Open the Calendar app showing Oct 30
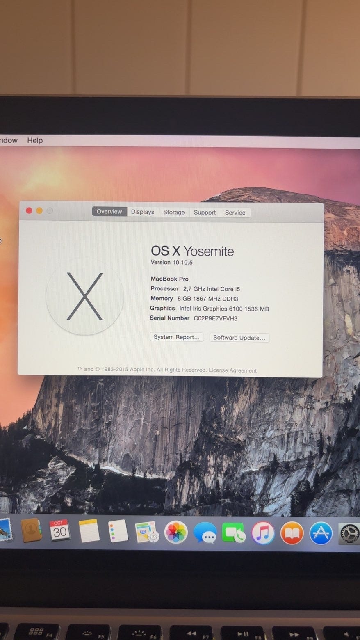The height and width of the screenshot is (640, 360). point(60,530)
